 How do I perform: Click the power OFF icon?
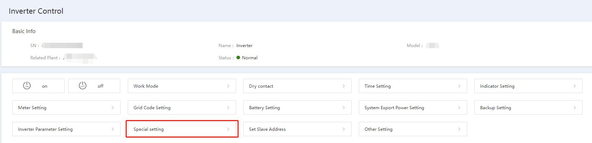pyautogui.click(x=83, y=86)
